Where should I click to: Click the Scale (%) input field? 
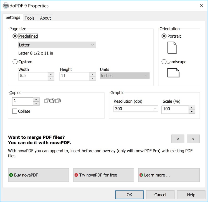point(175,110)
